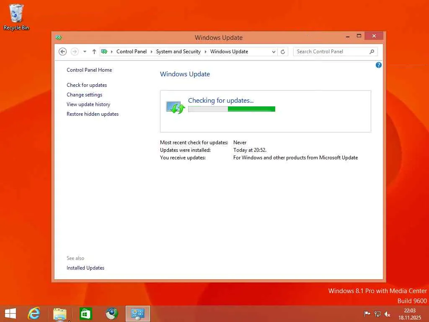Open the address bar history dropdown

(274, 52)
